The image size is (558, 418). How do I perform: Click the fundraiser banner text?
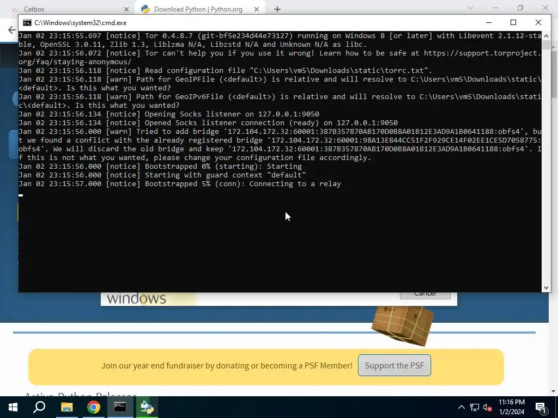pyautogui.click(x=227, y=365)
